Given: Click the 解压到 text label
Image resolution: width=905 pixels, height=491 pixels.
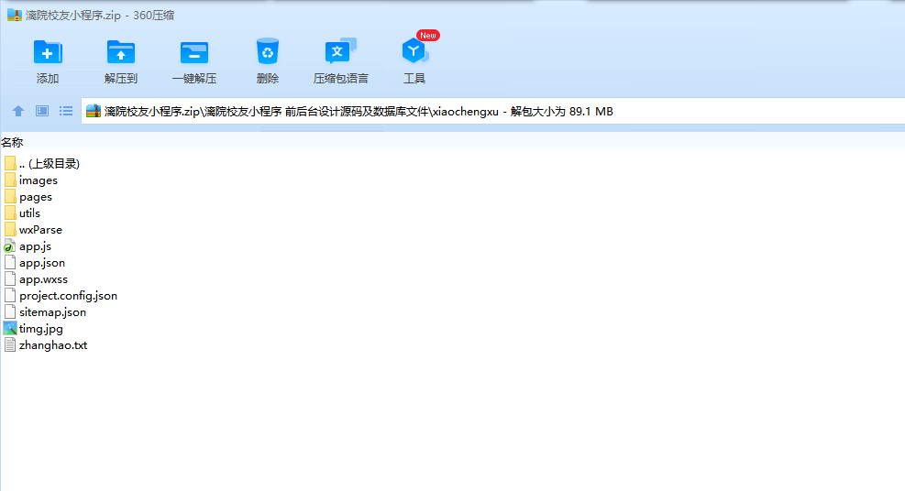Looking at the screenshot, I should tap(121, 79).
